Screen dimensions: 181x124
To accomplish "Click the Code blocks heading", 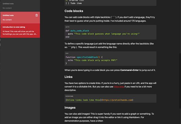I will coord(74,11).
